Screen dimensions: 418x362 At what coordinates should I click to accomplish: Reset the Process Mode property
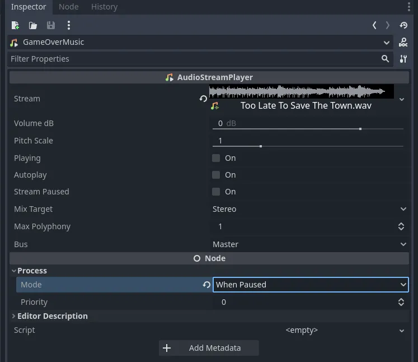(x=206, y=285)
